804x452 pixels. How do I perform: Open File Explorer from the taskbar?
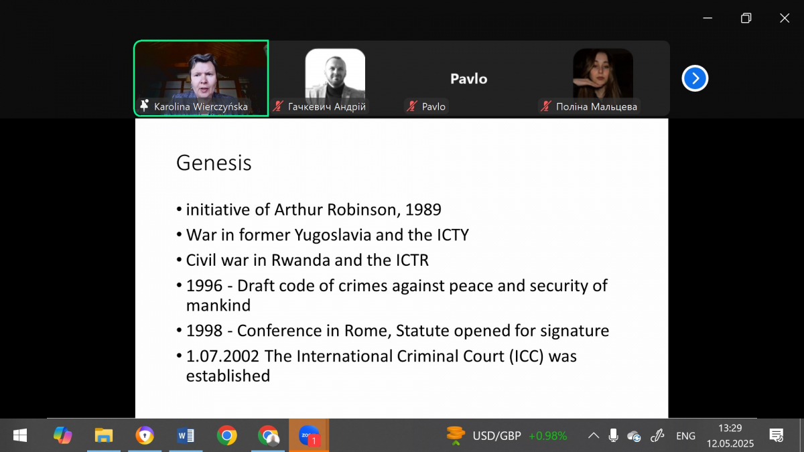click(x=104, y=436)
